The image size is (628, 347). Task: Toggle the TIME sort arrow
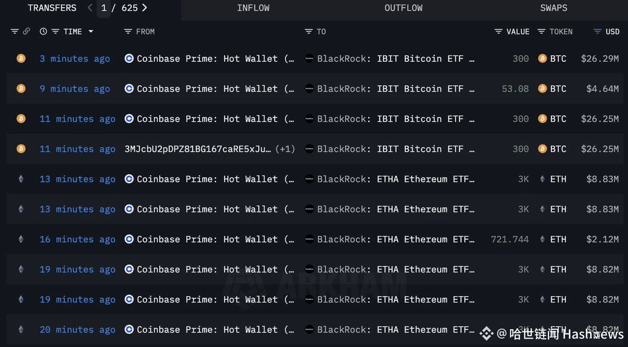pyautogui.click(x=91, y=31)
